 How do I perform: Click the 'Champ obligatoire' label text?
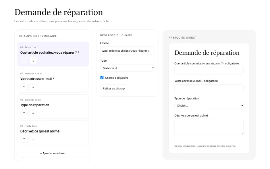pos(117,78)
